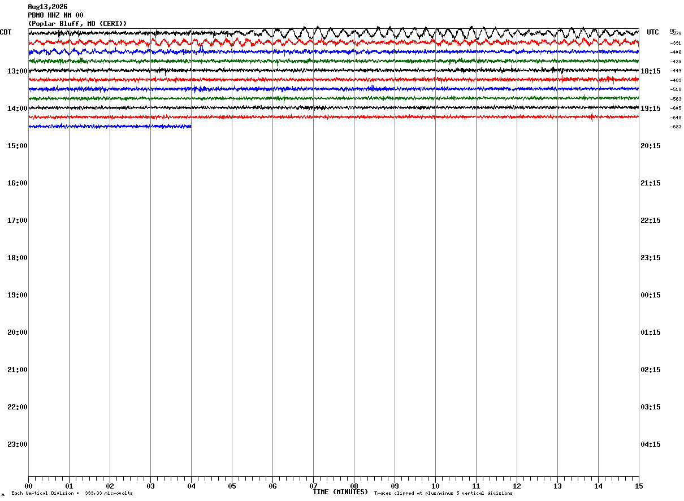Click the '20:15' UTC time label
This screenshot has width=684, height=501.
651,146
